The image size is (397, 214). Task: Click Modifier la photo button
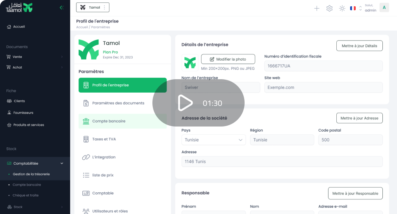click(x=228, y=59)
